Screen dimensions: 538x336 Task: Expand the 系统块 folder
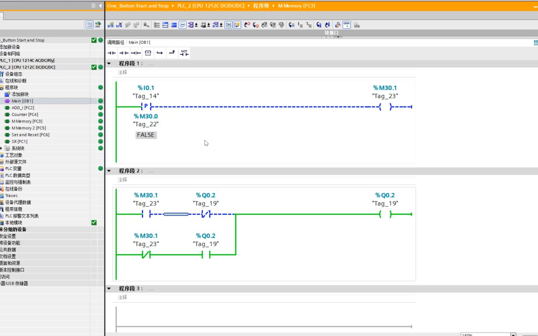pos(1,148)
